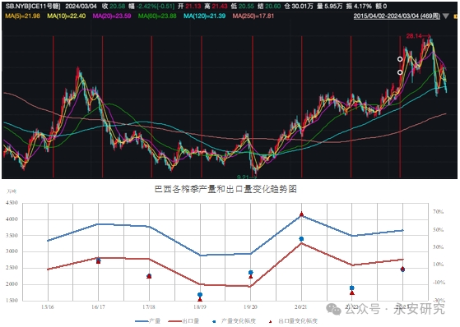Select the 出口量 red line legend entry
This screenshot has height=327, width=460.
pos(184,321)
